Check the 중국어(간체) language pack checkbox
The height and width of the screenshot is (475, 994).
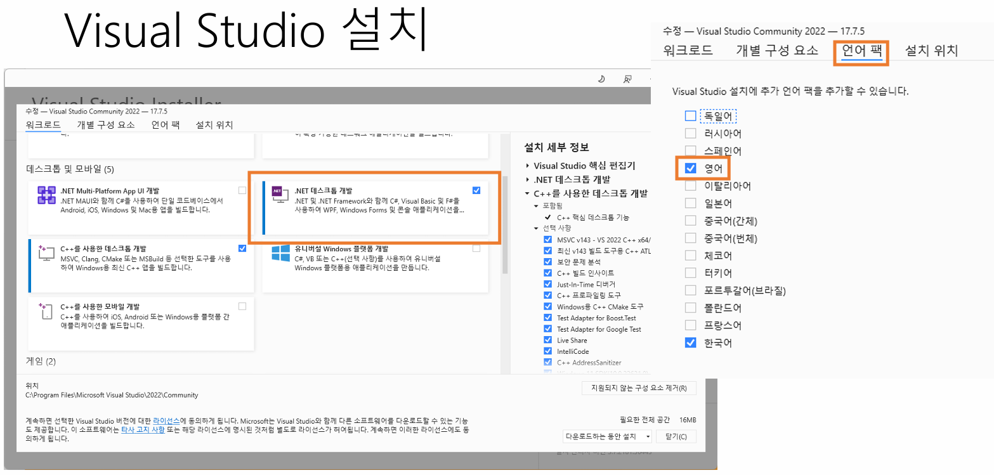[x=691, y=221]
